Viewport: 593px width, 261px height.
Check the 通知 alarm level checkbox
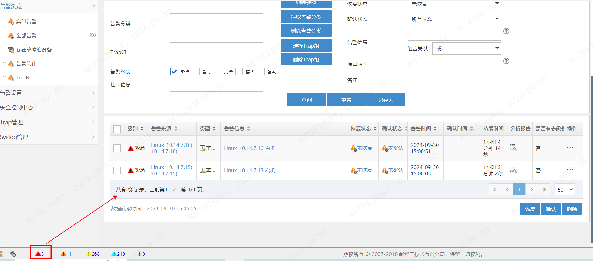point(261,72)
